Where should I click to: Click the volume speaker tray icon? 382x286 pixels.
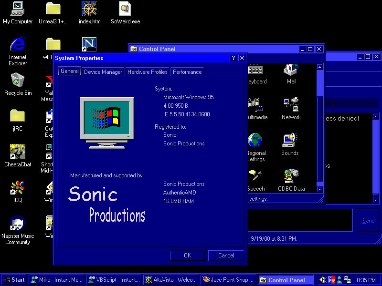click(x=323, y=280)
